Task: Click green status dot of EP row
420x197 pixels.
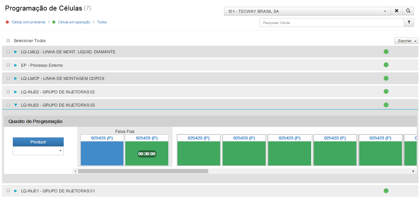Action: click(x=386, y=65)
